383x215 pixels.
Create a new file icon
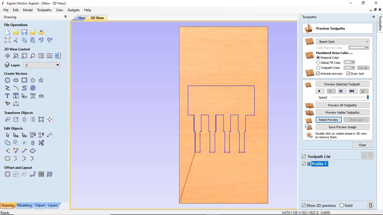pyautogui.click(x=8, y=32)
